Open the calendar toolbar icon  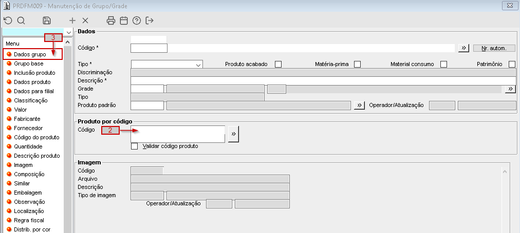pyautogui.click(x=124, y=20)
